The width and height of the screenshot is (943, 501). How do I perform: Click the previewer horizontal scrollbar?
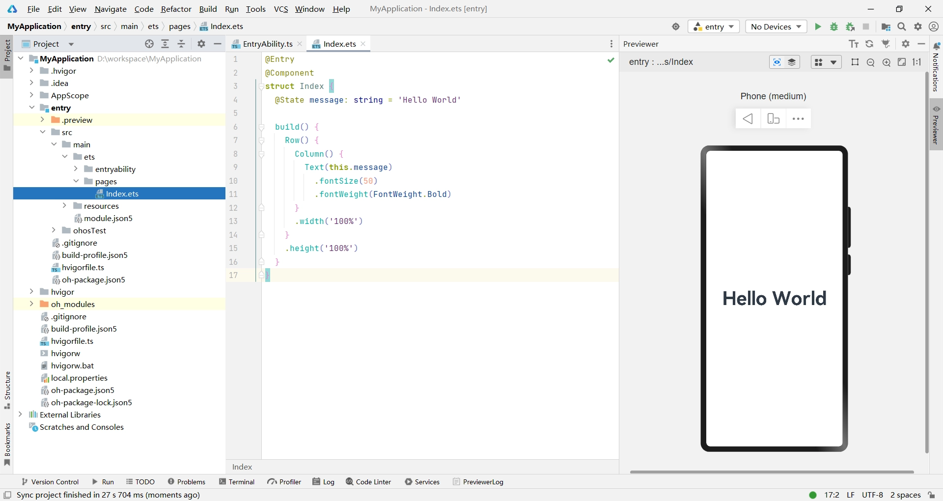click(772, 472)
